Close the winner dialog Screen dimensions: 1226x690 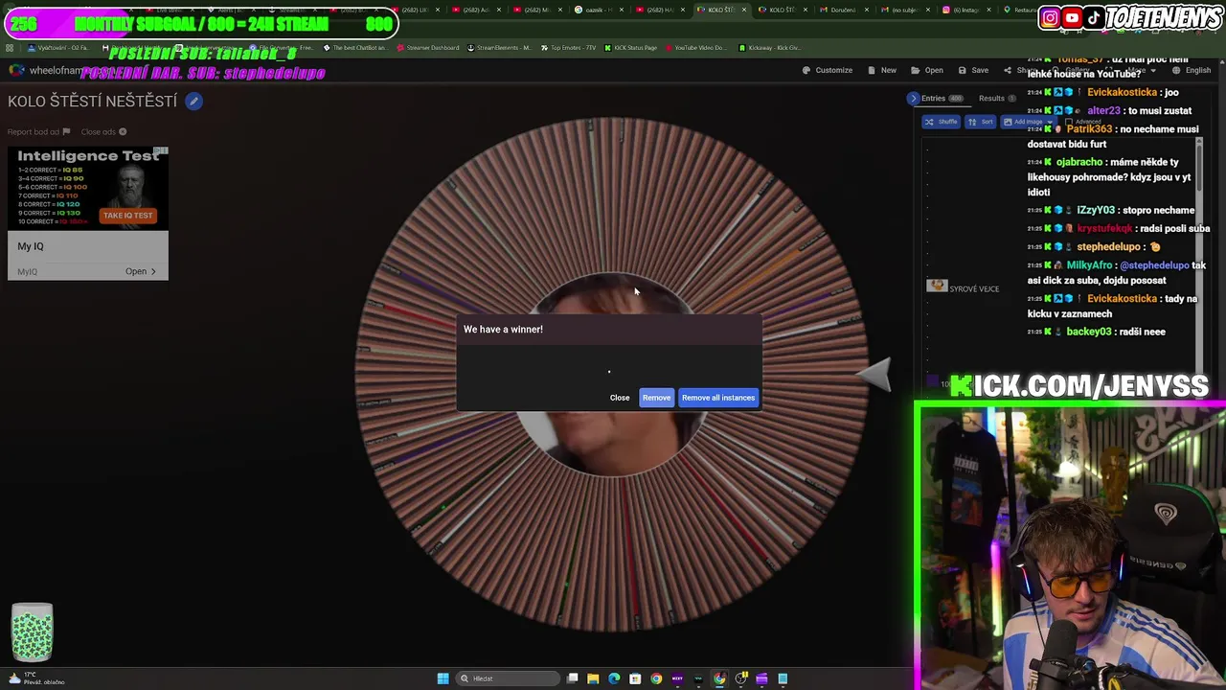(x=620, y=398)
